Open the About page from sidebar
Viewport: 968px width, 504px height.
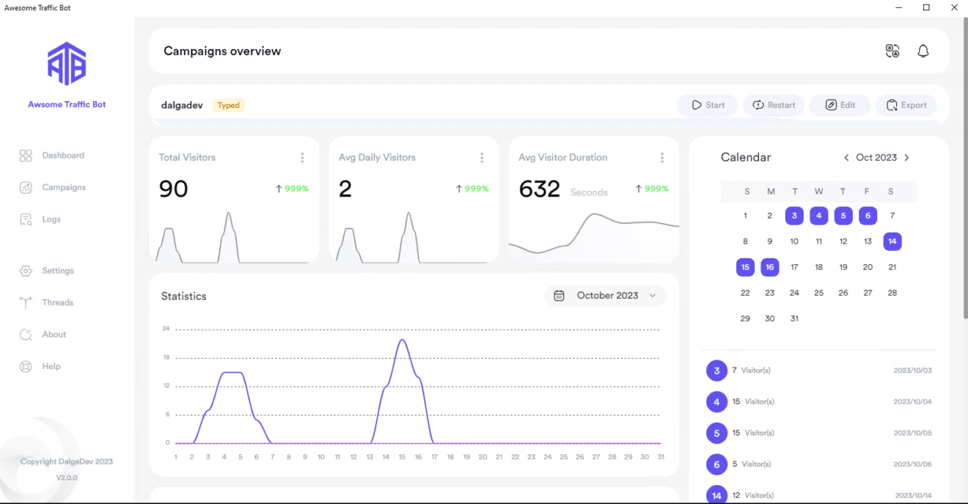point(56,334)
